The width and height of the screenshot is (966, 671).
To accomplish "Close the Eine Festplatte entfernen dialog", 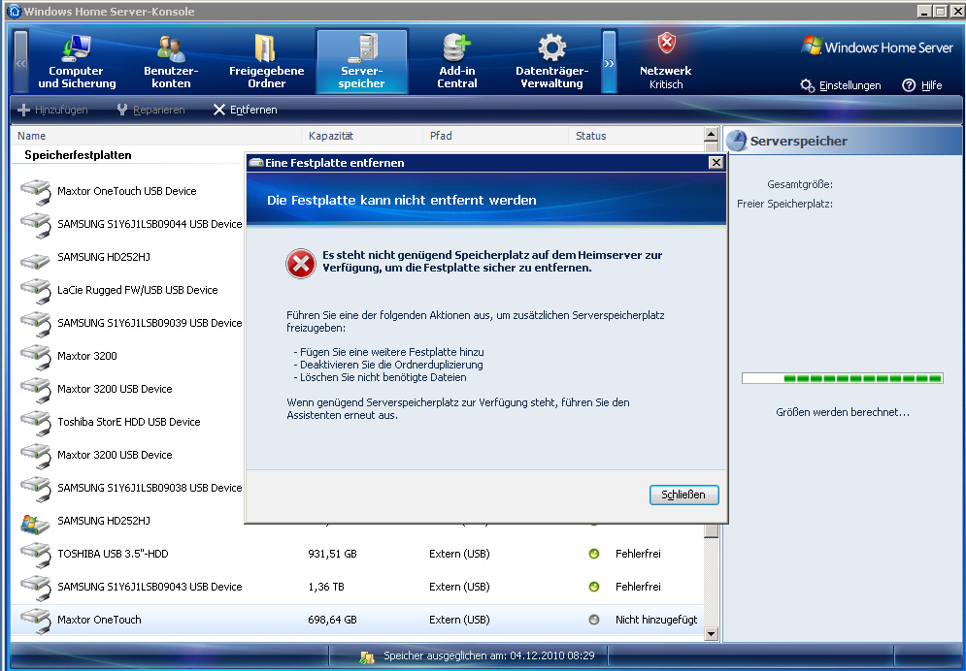I will pos(716,162).
